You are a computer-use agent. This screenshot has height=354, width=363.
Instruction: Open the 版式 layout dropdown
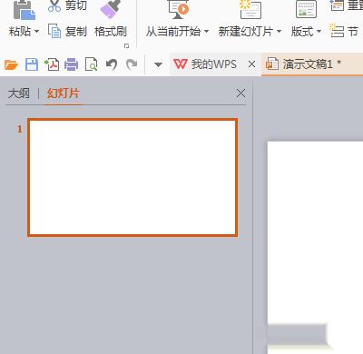[x=306, y=31]
